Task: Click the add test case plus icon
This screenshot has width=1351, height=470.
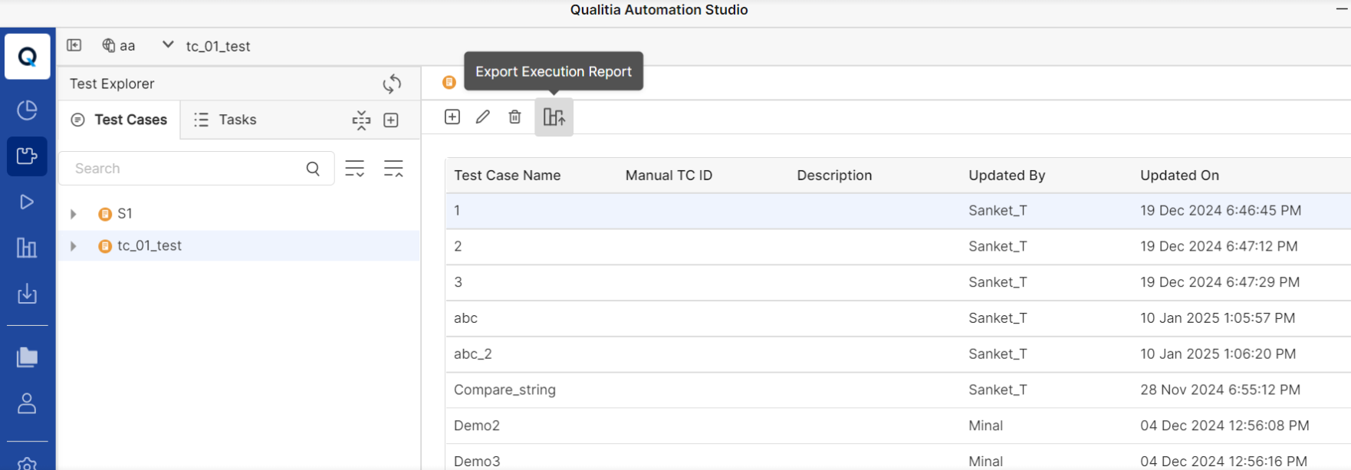Action: point(452,117)
